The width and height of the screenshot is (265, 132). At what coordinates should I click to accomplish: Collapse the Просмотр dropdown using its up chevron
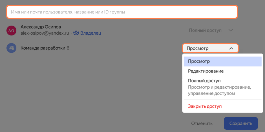pyautogui.click(x=231, y=48)
